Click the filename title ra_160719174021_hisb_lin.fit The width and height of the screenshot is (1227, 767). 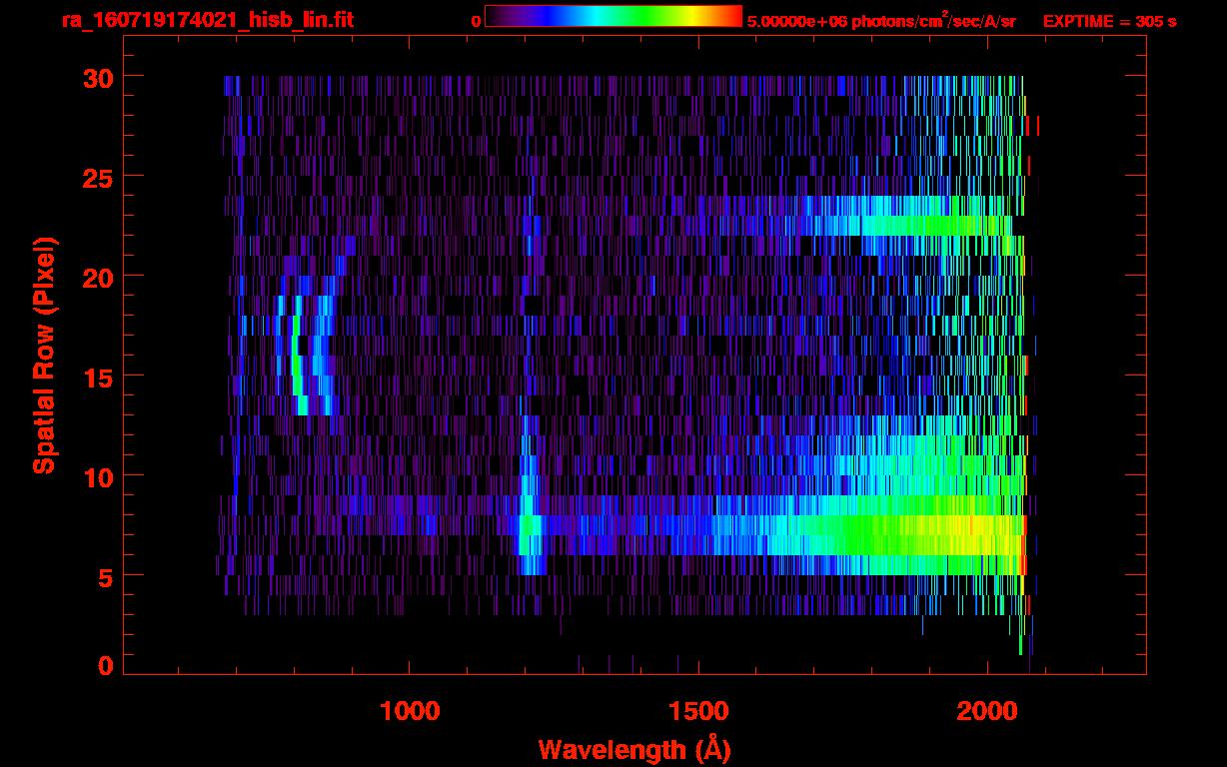coord(207,20)
